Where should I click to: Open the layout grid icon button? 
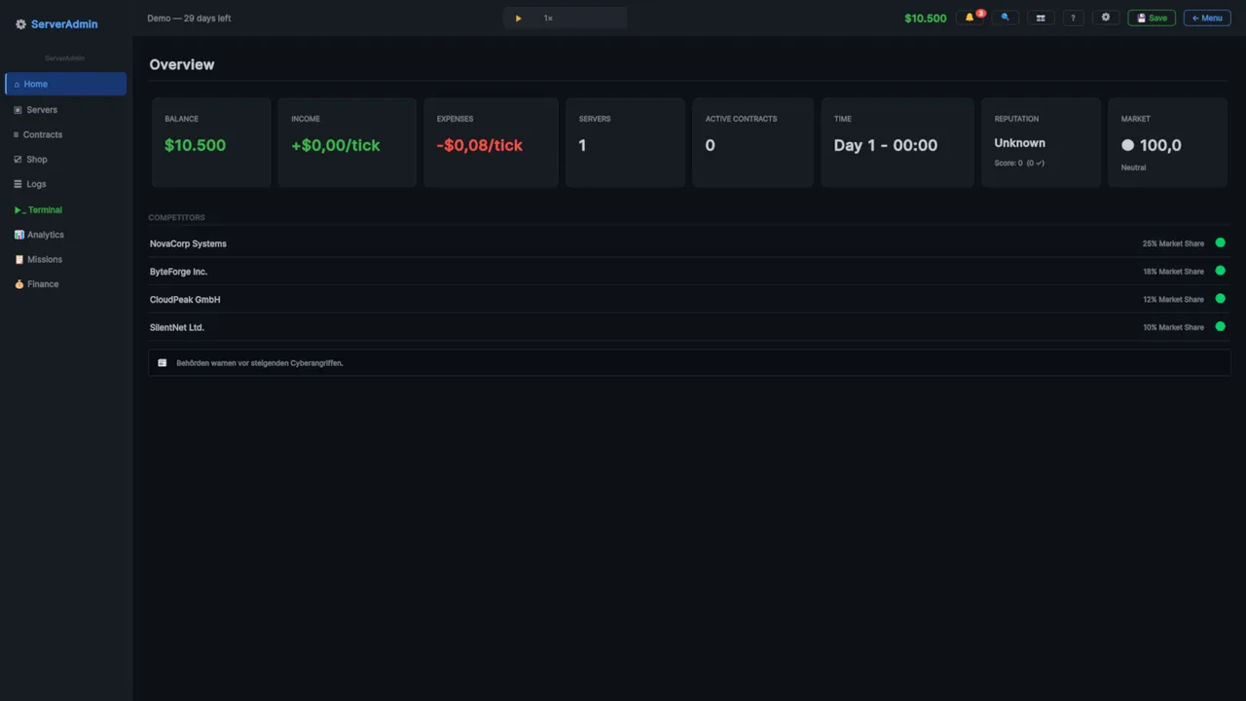point(1041,18)
